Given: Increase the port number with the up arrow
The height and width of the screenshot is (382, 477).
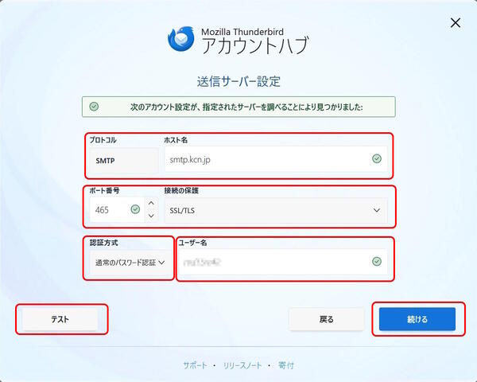Looking at the screenshot, I should pyautogui.click(x=151, y=204).
